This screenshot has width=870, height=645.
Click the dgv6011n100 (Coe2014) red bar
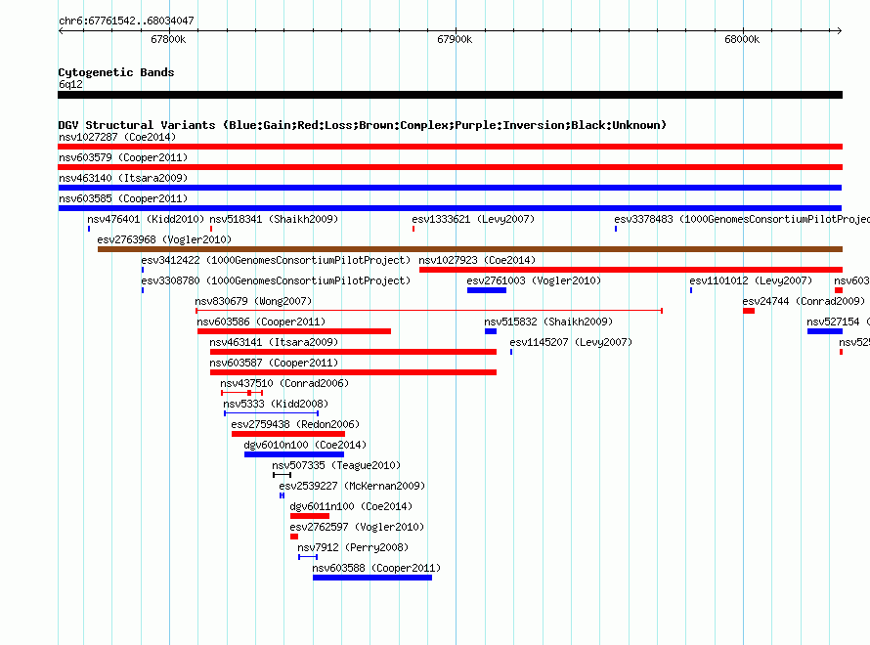[310, 516]
